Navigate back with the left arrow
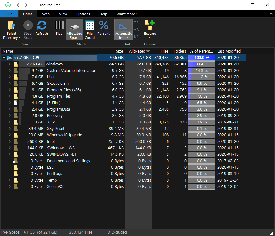 coord(19,5)
